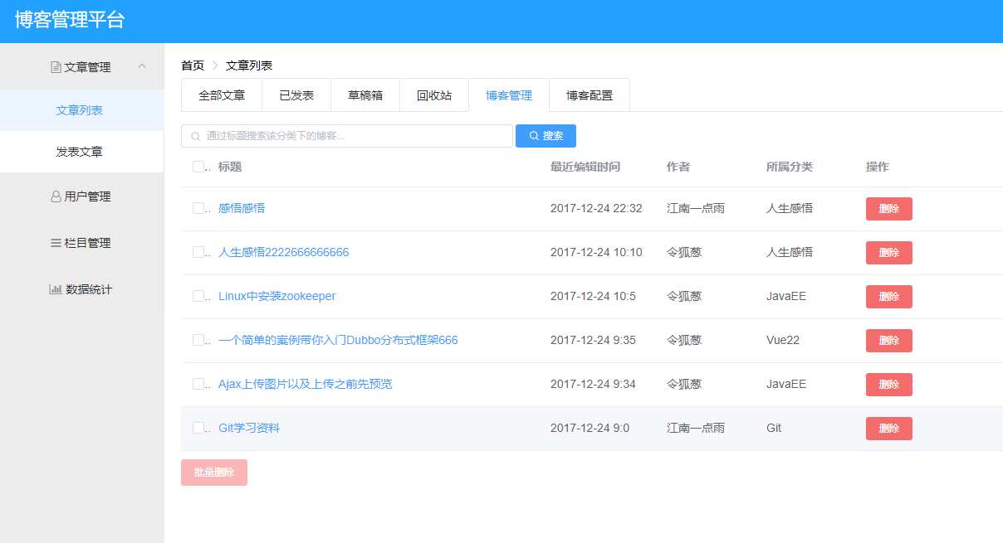The image size is (1003, 543).
Task: Go to the 草稿箱 tab
Action: (x=365, y=95)
